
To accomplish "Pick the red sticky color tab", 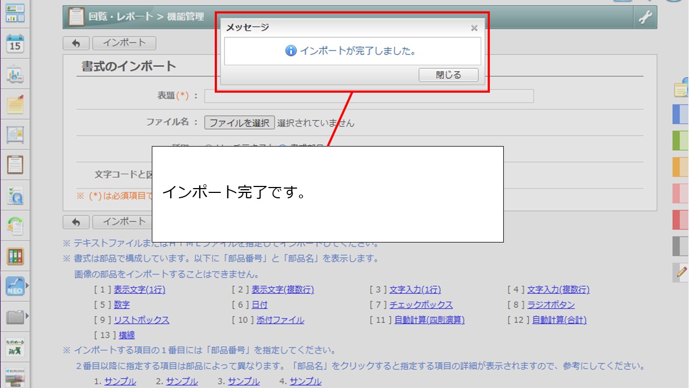I will 681,220.
